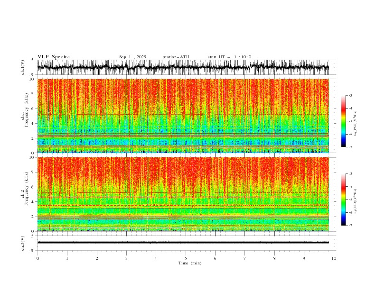Viewport: 376px width, 290px height.
Task: Click the "VLF Spectra" plot title
Action: point(54,57)
